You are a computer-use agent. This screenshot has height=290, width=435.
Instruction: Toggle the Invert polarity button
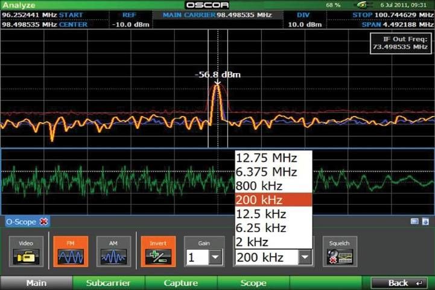[158, 252]
